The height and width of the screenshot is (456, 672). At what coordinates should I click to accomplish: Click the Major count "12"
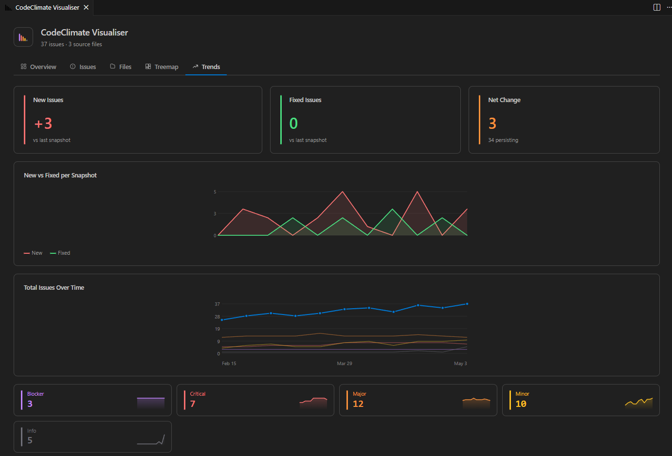click(x=358, y=404)
